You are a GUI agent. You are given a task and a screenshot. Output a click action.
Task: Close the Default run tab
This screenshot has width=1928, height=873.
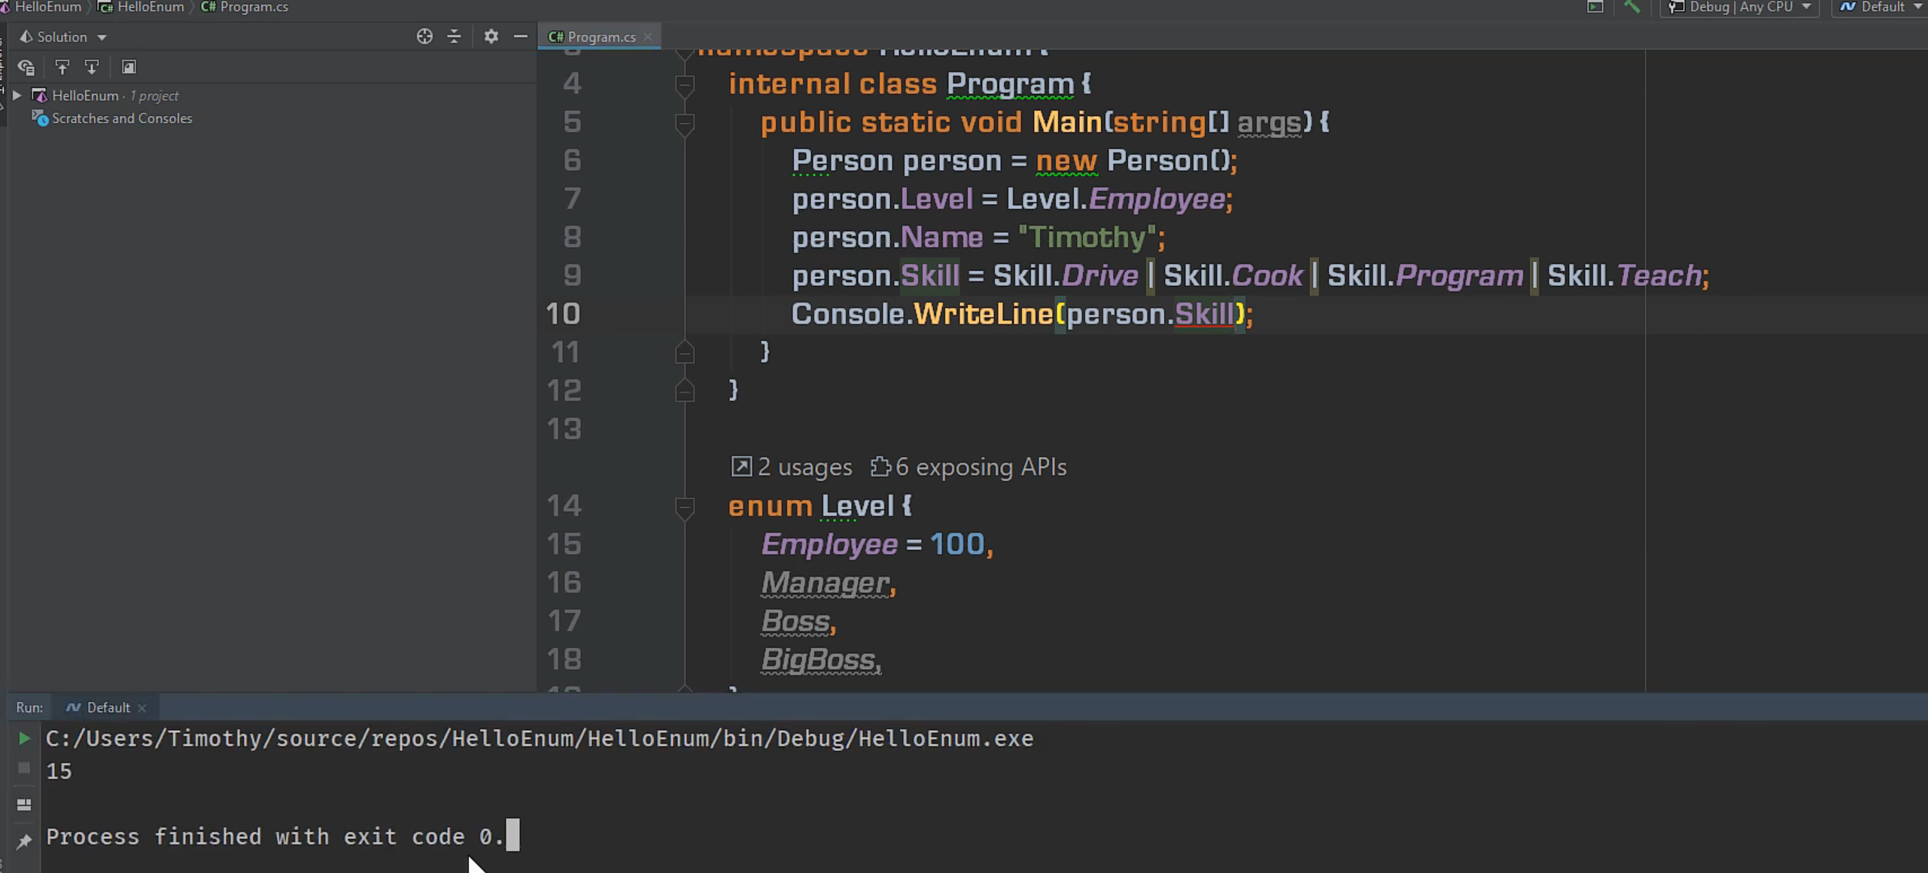(142, 708)
